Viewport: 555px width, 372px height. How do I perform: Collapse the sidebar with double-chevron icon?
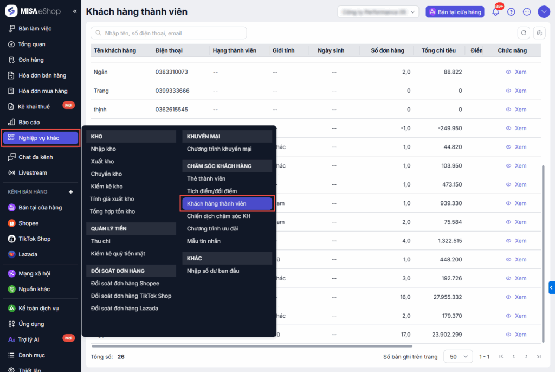pos(75,11)
